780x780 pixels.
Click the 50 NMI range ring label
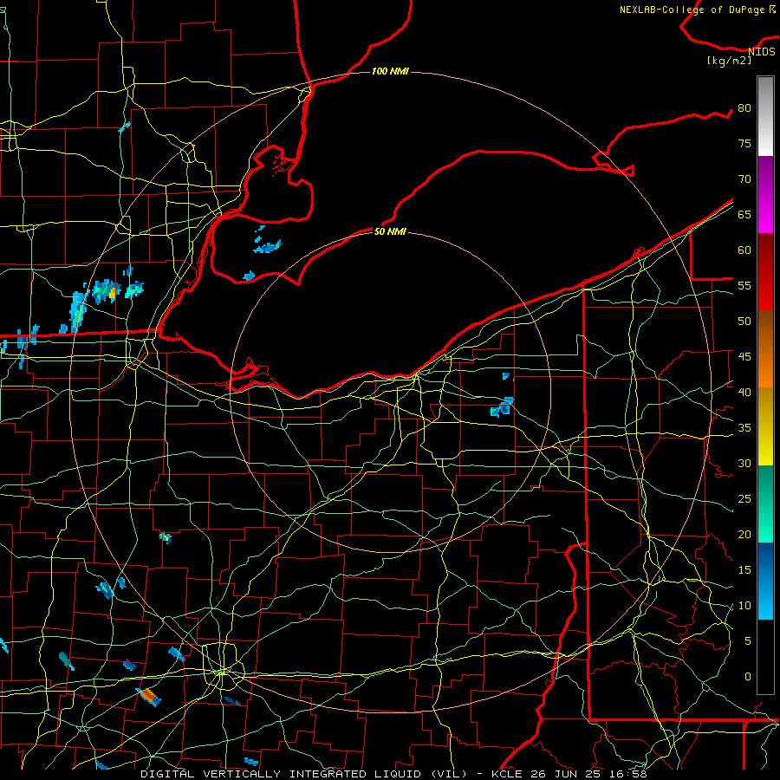(390, 231)
